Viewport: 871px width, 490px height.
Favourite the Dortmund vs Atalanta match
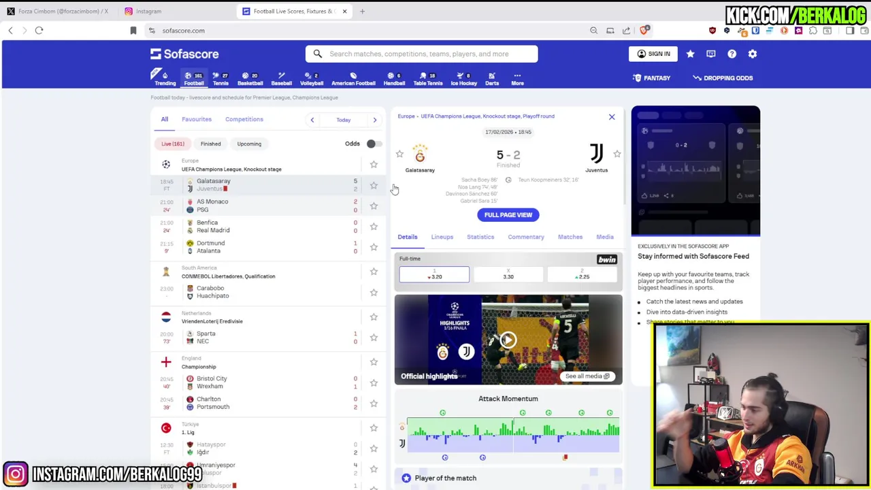click(374, 247)
